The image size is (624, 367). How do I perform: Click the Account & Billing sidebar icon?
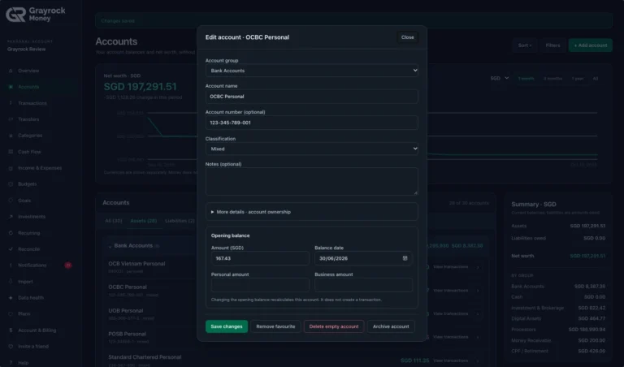11,330
